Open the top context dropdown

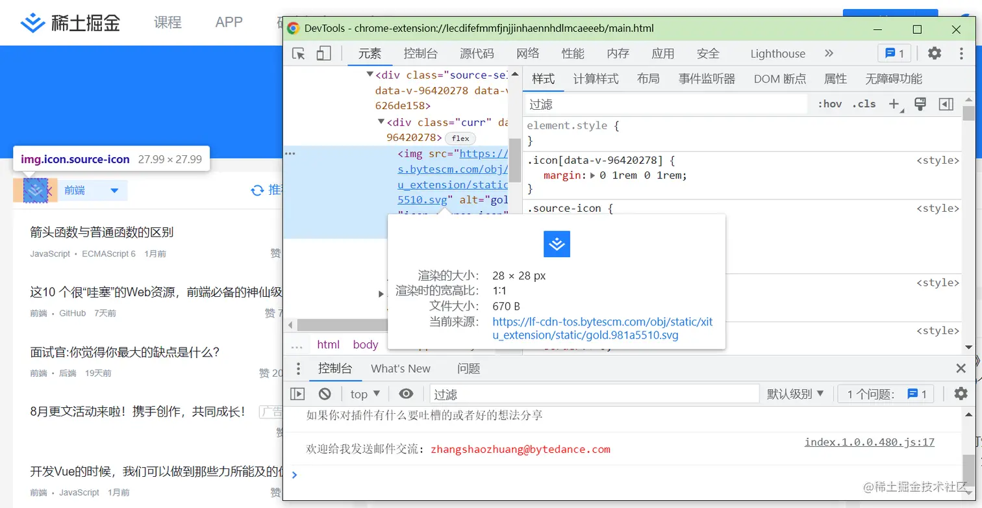pos(365,394)
